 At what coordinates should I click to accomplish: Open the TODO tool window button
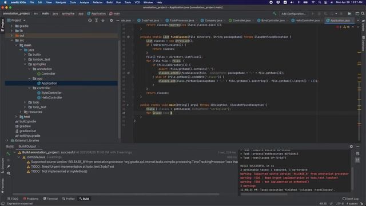pos(13,199)
